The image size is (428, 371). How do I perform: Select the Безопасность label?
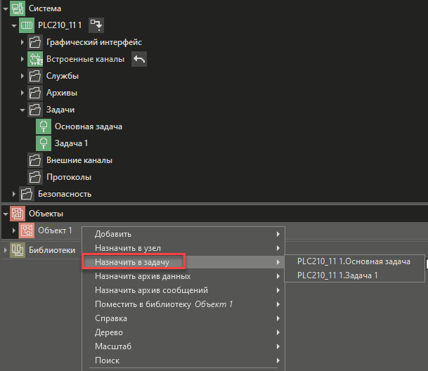point(65,194)
